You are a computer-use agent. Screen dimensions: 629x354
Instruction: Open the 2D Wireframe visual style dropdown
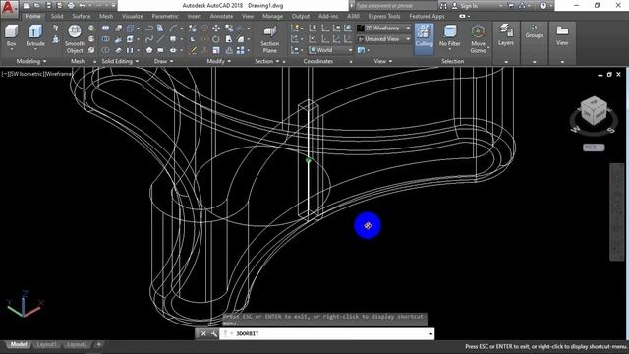click(x=383, y=29)
